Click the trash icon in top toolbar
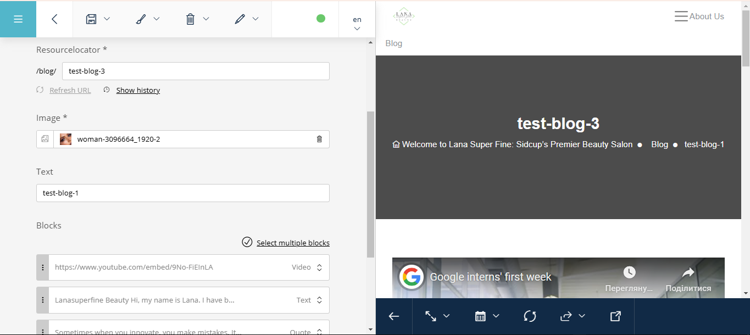 (x=190, y=19)
